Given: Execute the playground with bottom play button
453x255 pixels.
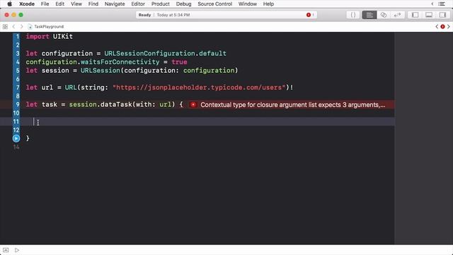Looking at the screenshot, I should point(17,250).
